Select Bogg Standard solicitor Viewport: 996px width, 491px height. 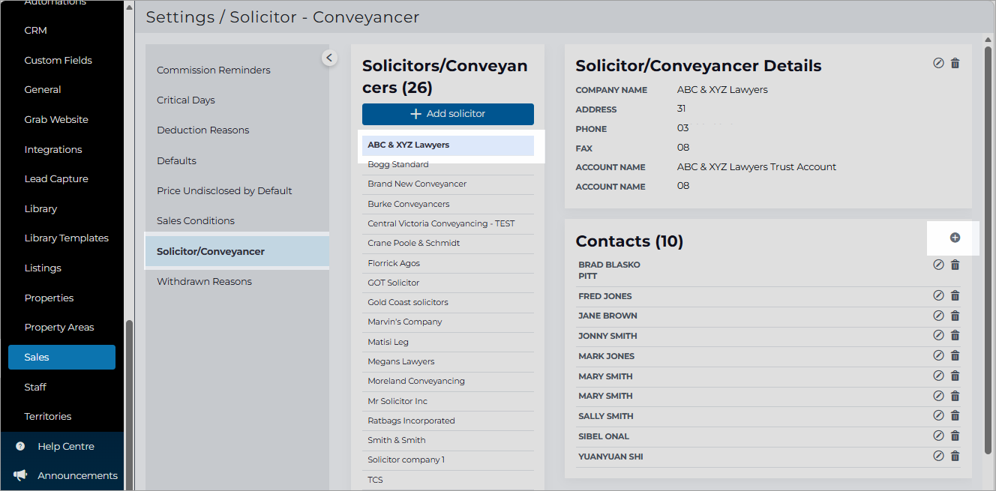click(448, 164)
